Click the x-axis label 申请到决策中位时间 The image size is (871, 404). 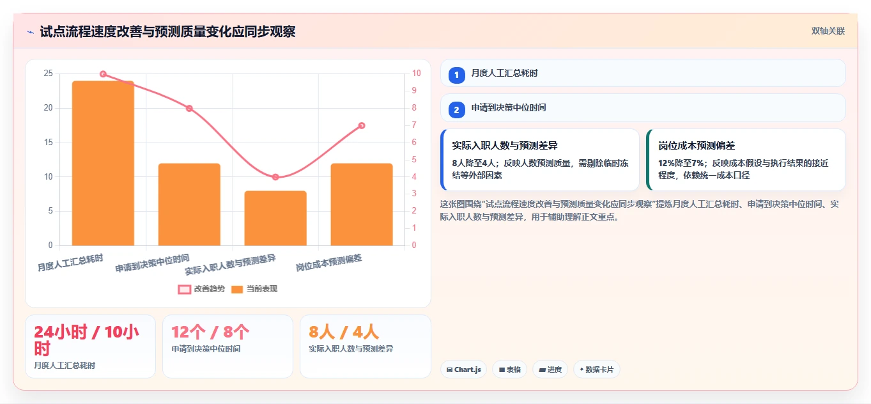152,263
